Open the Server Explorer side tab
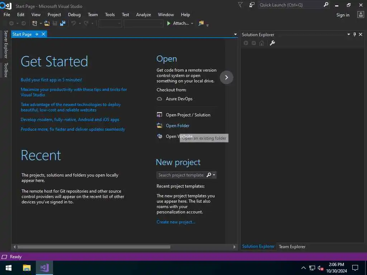 coord(6,44)
